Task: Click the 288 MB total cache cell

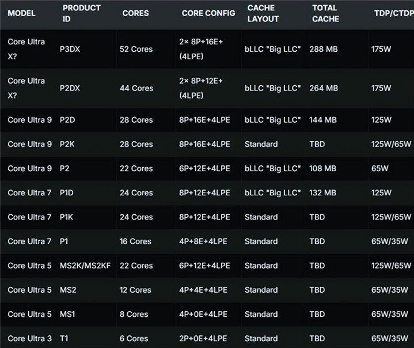Action: coord(324,49)
